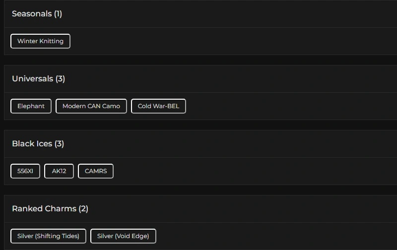Click the Universals item count (3)
Image resolution: width=397 pixels, height=250 pixels.
60,79
